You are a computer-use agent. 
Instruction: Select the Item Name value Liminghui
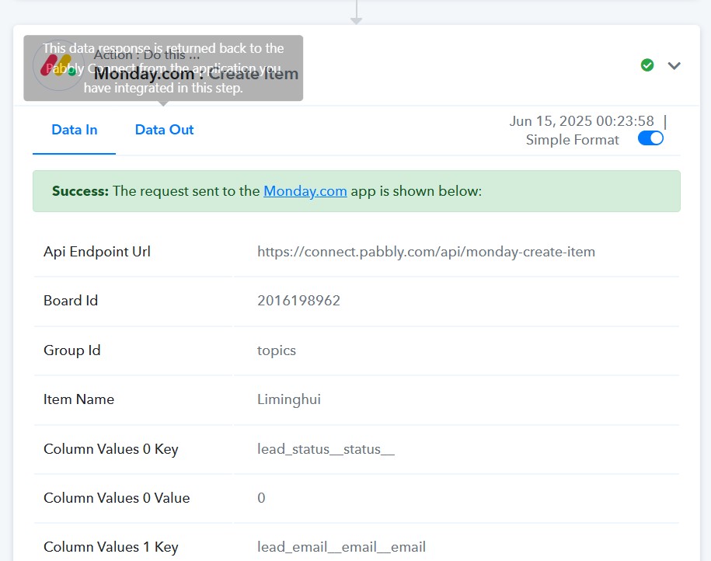pyautogui.click(x=289, y=399)
